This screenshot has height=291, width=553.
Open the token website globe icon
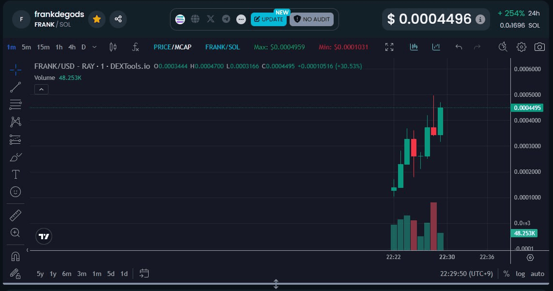195,19
